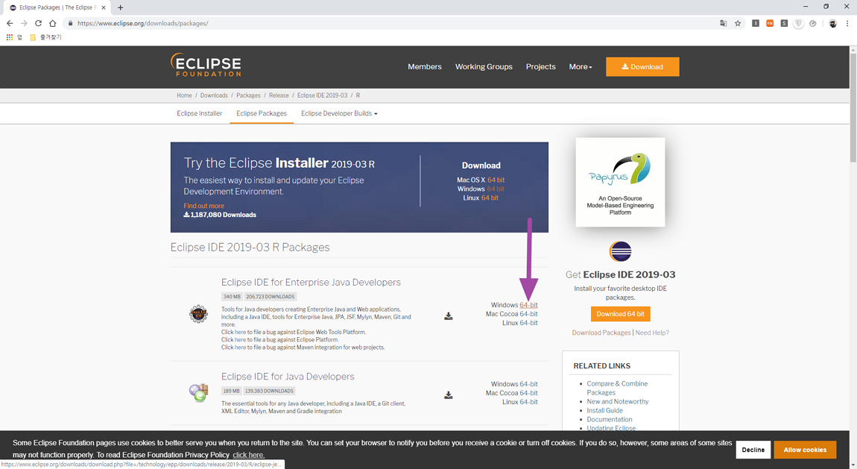Click the Eclipse Foundation logo
This screenshot has width=857, height=469.
(x=206, y=65)
